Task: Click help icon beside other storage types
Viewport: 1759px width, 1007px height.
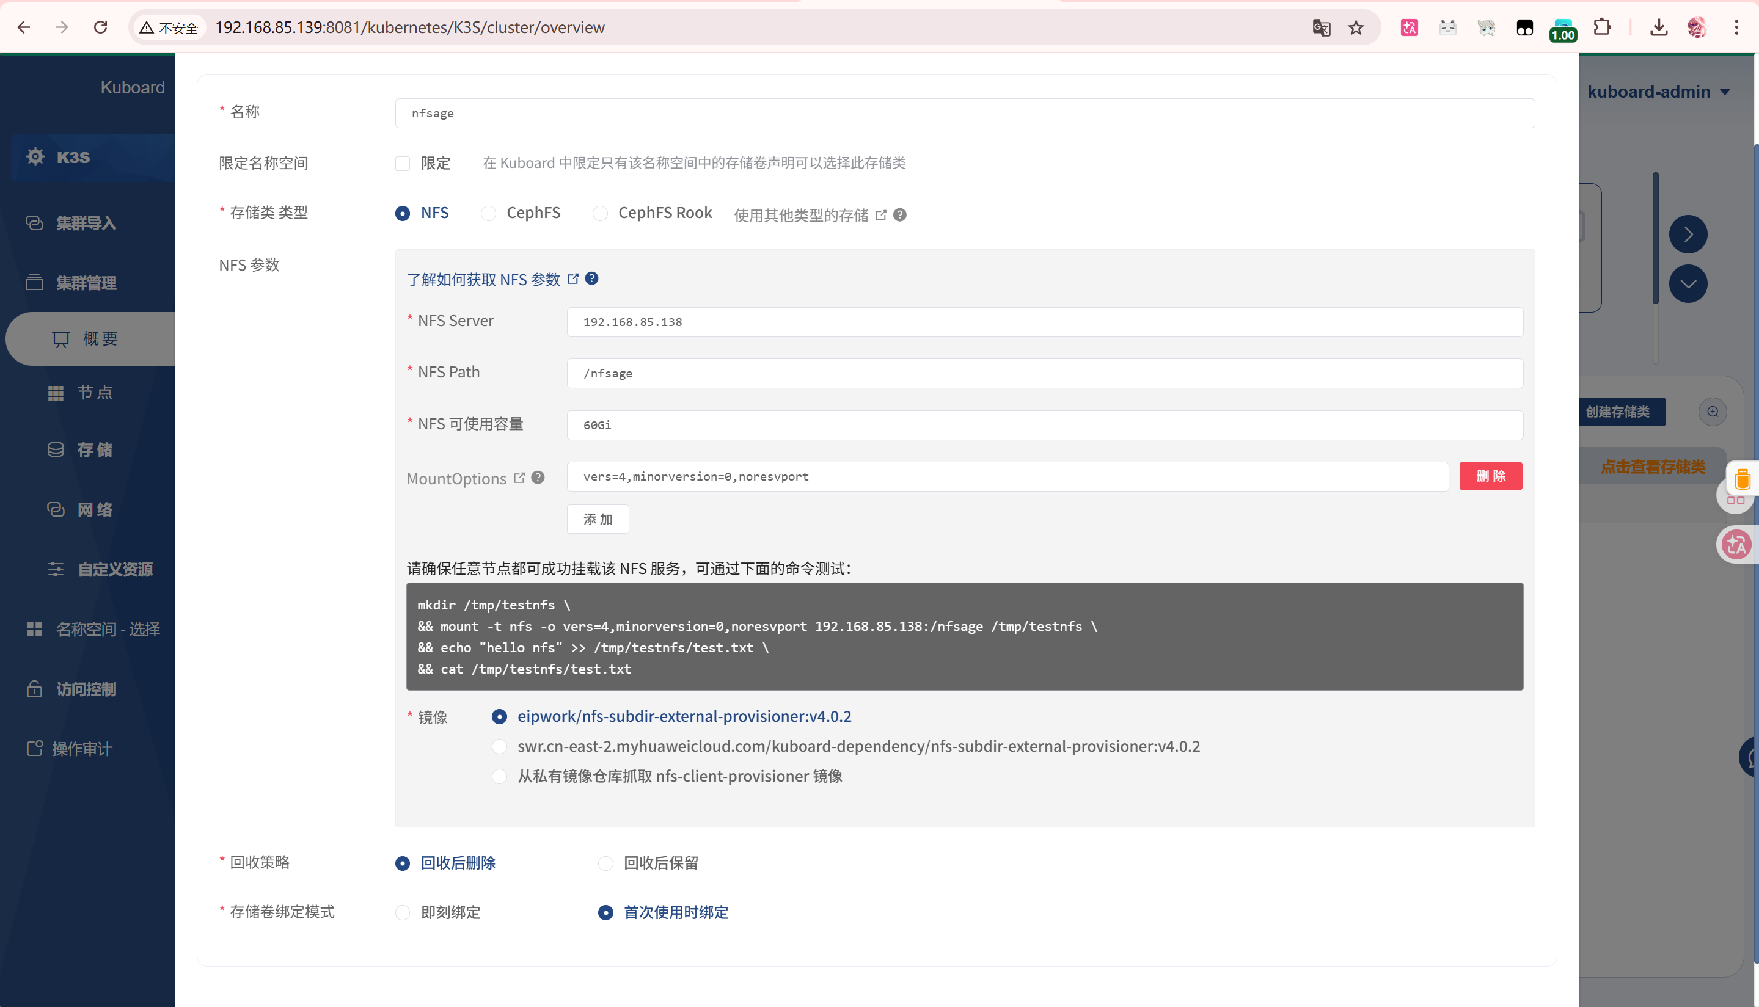Action: point(899,215)
